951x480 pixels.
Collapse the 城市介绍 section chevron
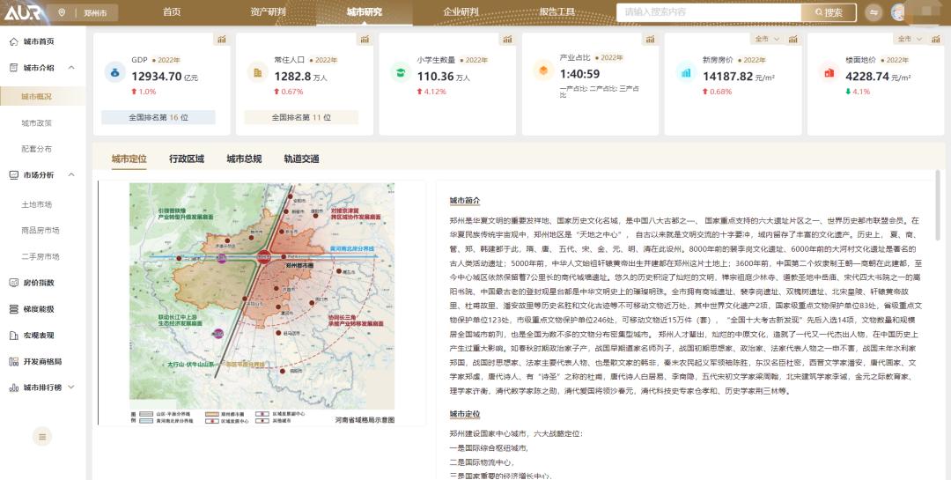(x=71, y=67)
